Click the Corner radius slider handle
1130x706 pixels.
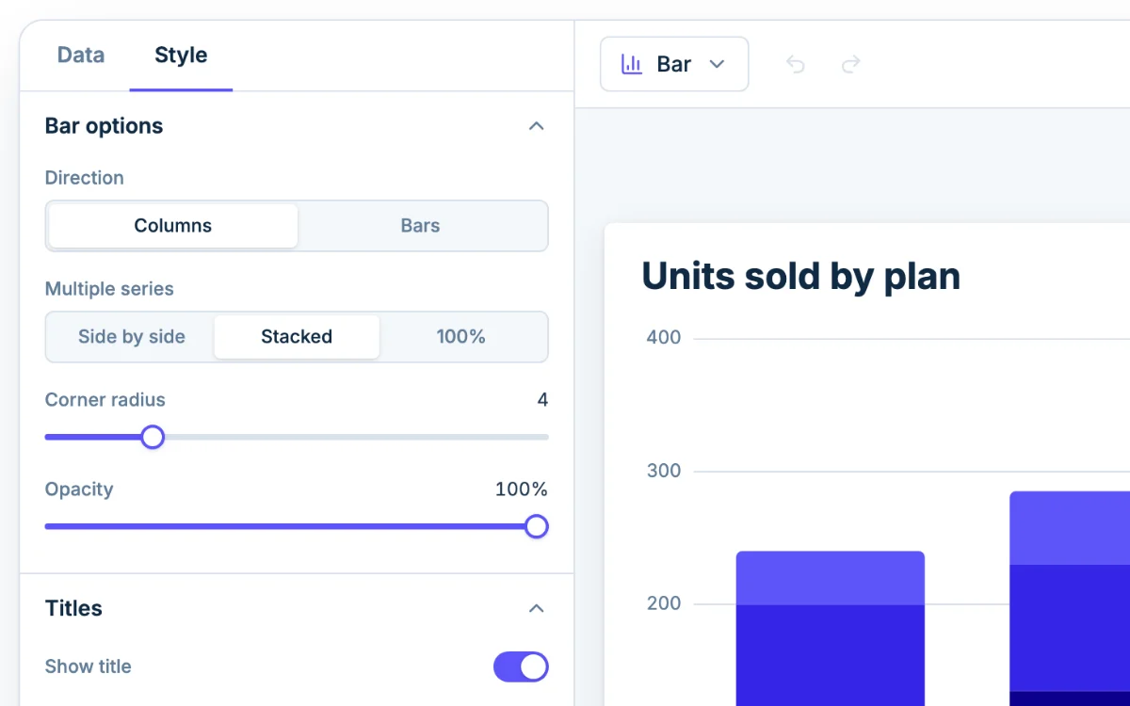[x=153, y=437]
